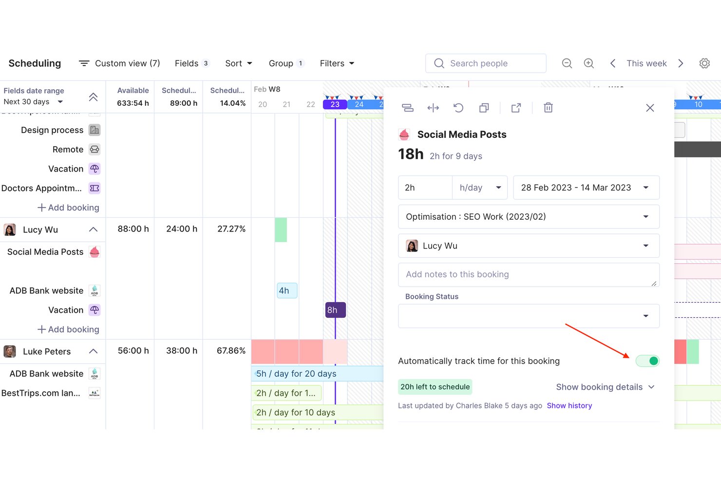Screen dimensions: 721x481
Task: Click the 2h / day for 1... booking
Action: (286, 393)
